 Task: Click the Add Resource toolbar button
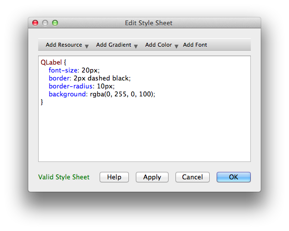pos(64,45)
